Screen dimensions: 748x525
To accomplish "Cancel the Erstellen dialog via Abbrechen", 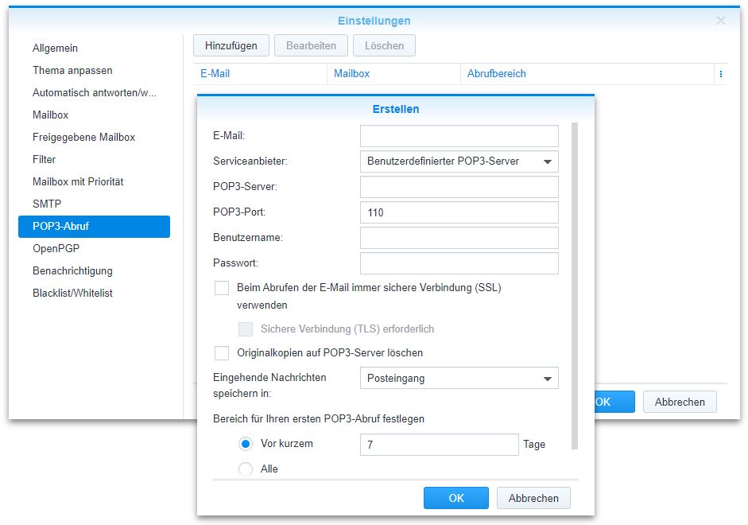I will click(x=533, y=497).
